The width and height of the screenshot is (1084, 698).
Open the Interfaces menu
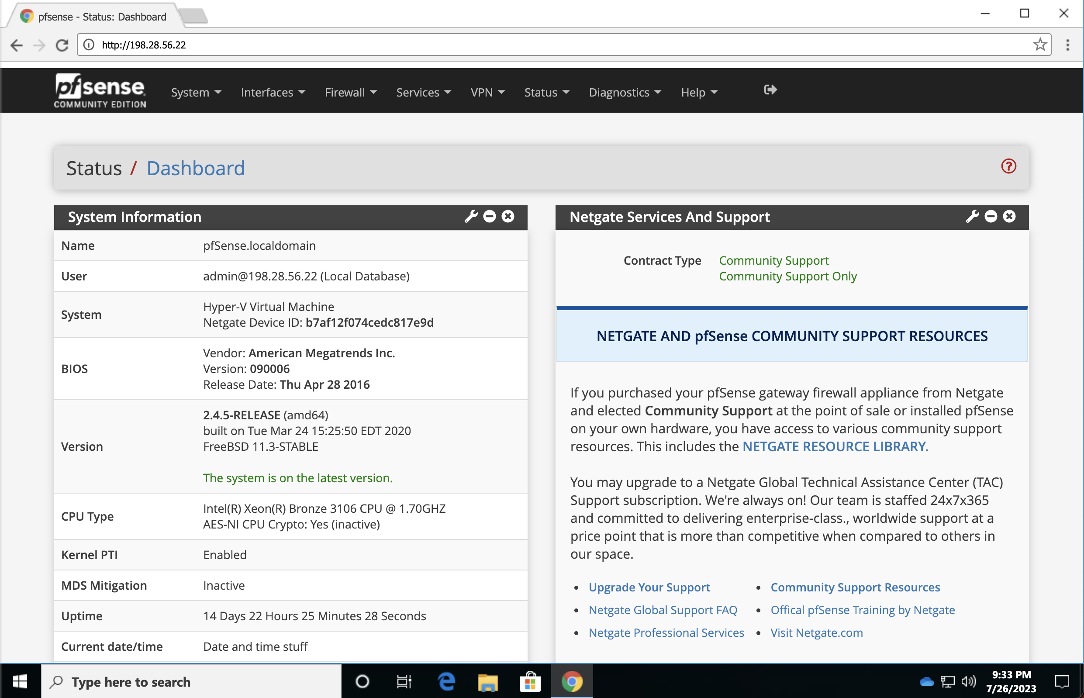[273, 93]
